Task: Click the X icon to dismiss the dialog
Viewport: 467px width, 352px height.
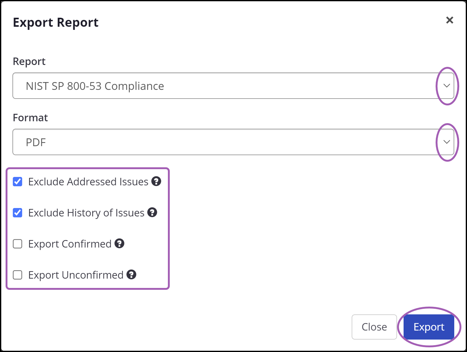Action: [x=449, y=20]
